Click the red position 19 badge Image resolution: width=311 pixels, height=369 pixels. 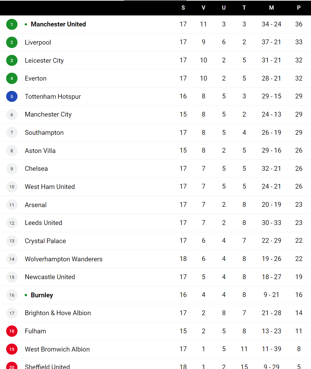[x=12, y=349]
